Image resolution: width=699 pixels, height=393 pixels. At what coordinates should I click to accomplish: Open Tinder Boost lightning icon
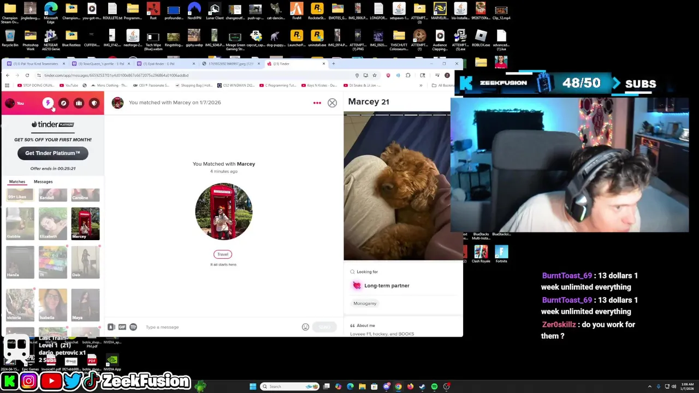click(x=48, y=103)
